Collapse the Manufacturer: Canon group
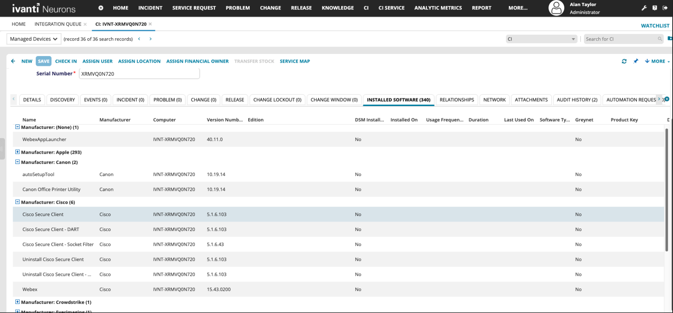Image resolution: width=673 pixels, height=313 pixels. tap(17, 162)
